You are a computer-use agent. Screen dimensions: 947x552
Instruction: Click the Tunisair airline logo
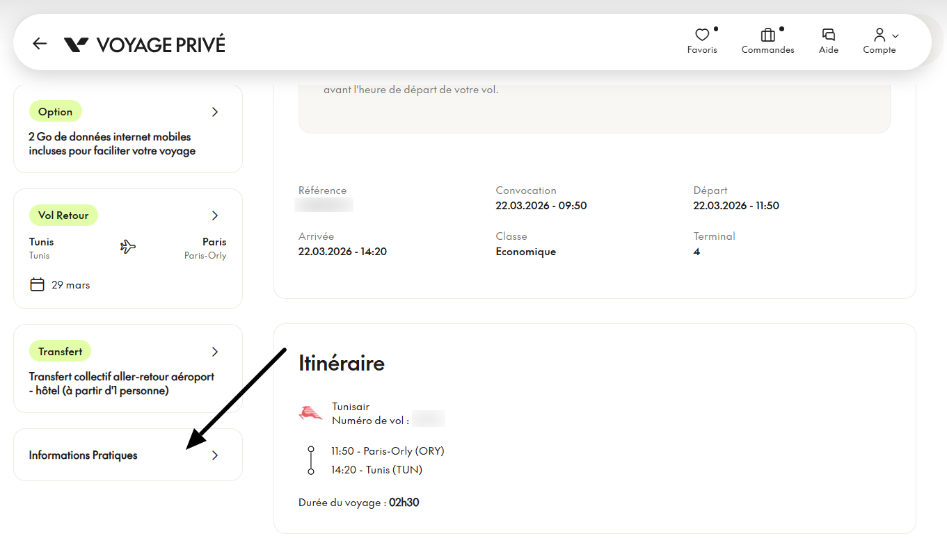(310, 413)
